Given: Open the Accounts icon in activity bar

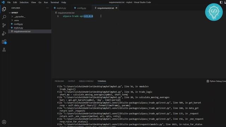Looking at the screenshot, I should coord(4,122).
